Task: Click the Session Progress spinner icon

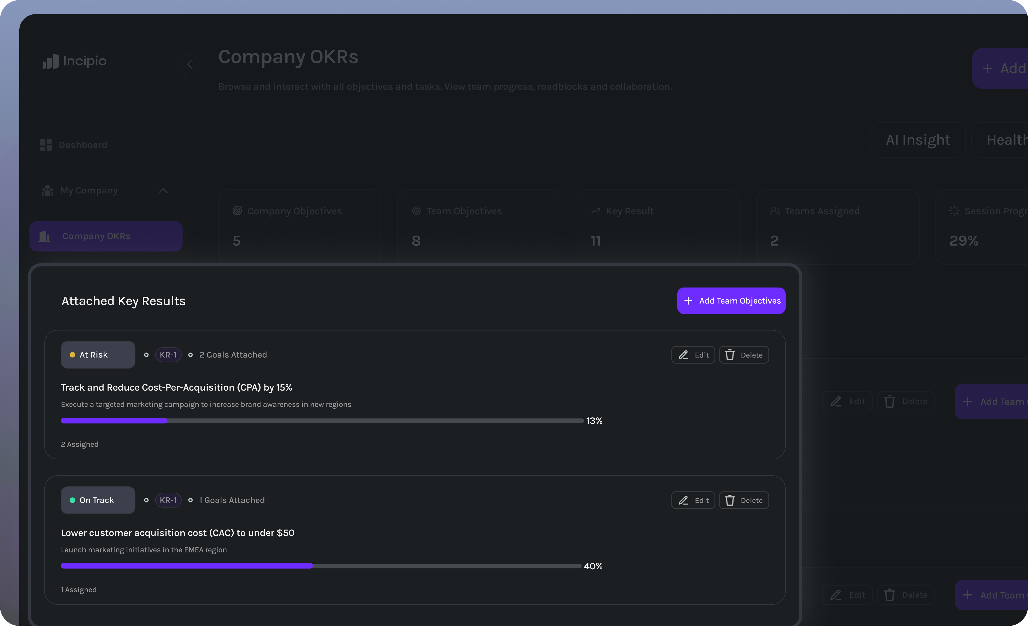Action: 954,211
